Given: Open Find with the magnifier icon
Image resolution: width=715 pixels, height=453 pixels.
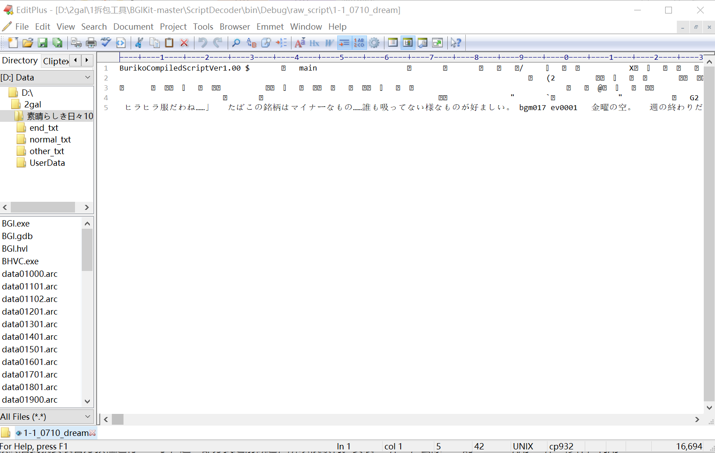Looking at the screenshot, I should (x=236, y=43).
